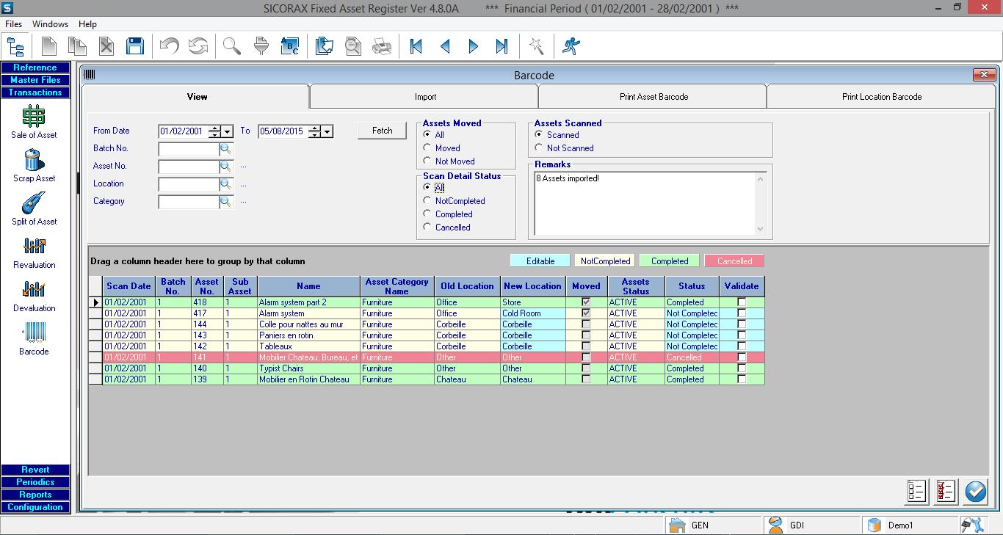This screenshot has height=535, width=1003.
Task: Select the Moved radio button
Action: [x=427, y=148]
